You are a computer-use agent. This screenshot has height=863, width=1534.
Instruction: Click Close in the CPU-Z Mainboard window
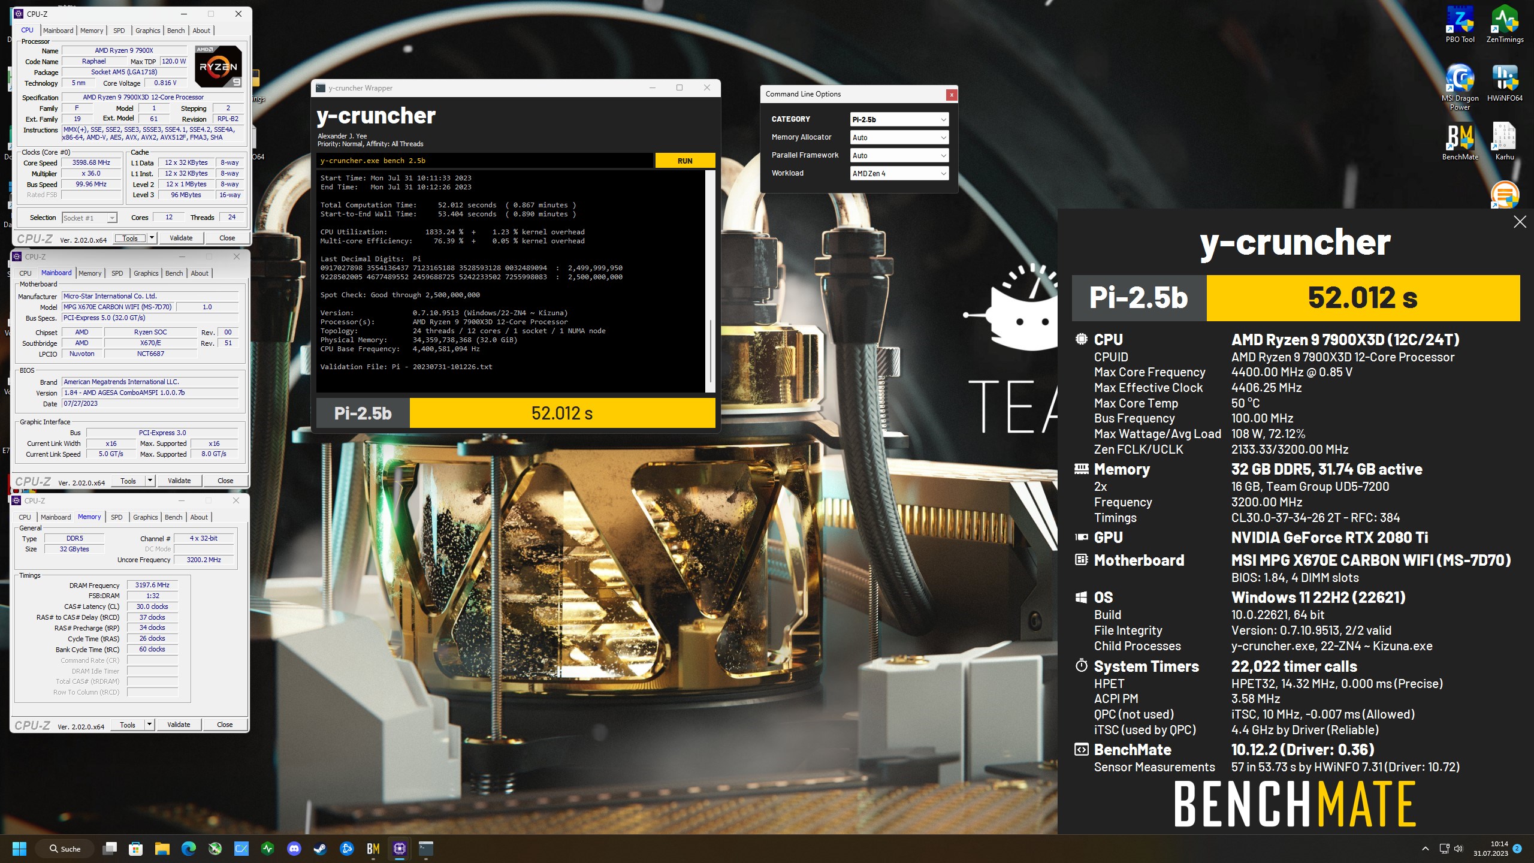pos(225,481)
